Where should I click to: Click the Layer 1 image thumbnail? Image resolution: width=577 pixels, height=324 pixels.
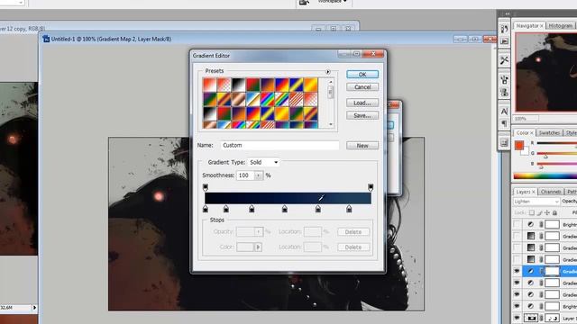pos(531,318)
